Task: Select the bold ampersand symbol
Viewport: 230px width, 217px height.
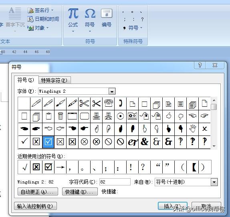Action: [145, 141]
